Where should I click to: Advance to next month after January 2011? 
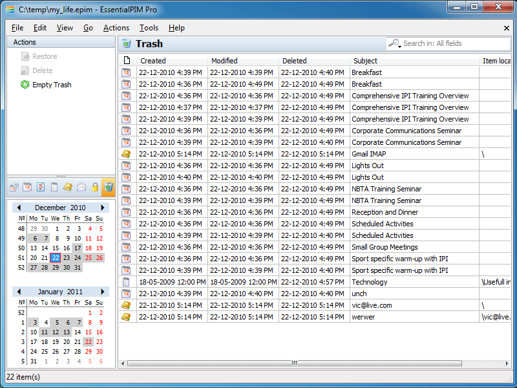102,292
